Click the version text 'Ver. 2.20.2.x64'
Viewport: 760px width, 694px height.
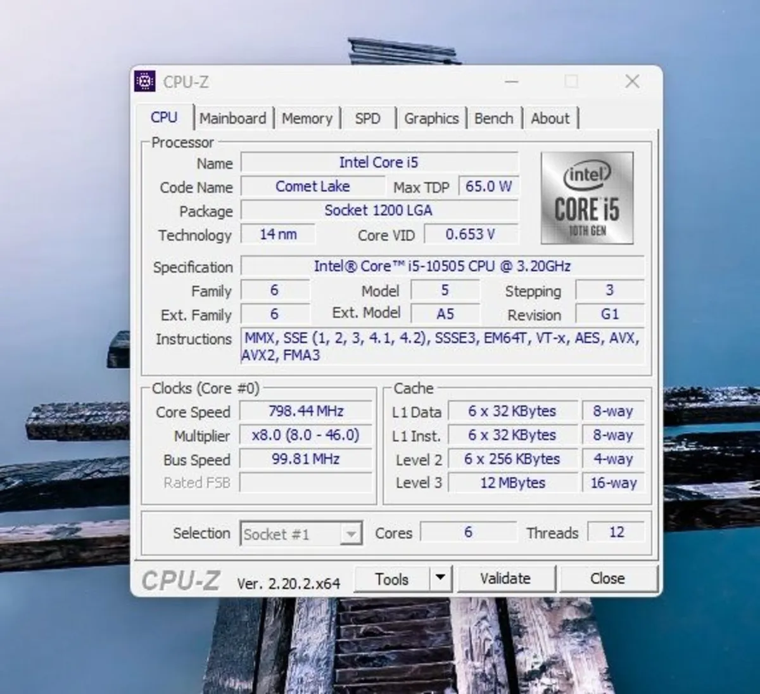pos(288,583)
